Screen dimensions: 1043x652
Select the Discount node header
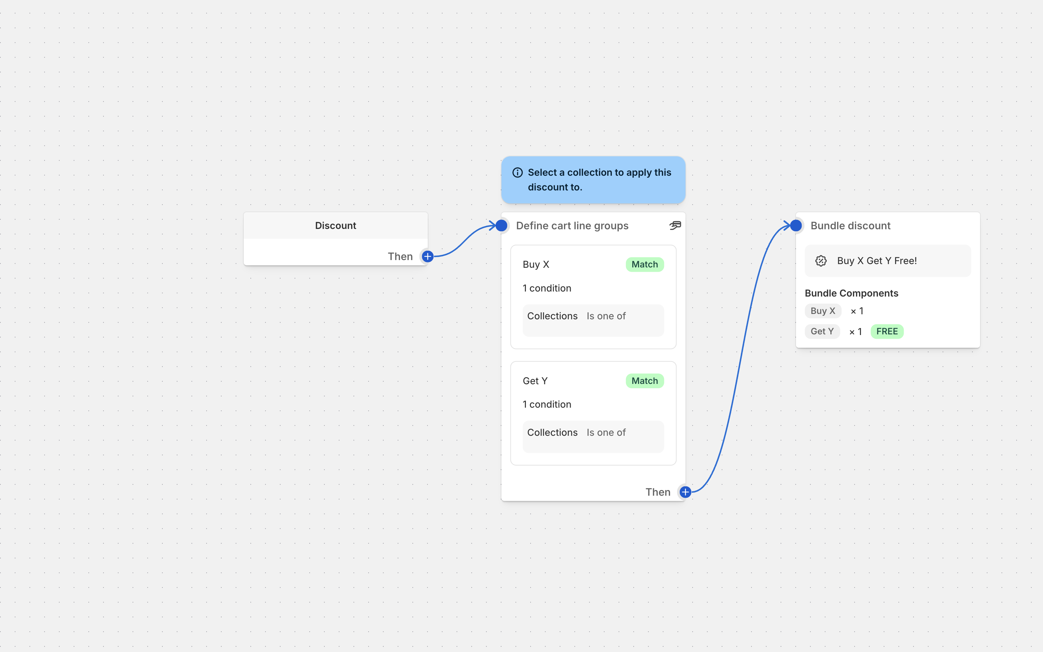pos(335,226)
